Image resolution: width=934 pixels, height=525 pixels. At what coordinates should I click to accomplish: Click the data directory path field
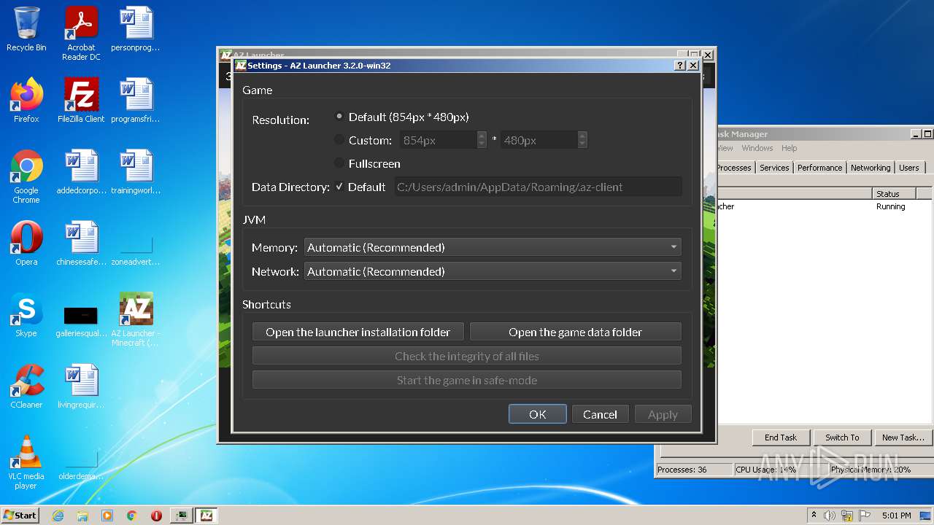(x=539, y=187)
